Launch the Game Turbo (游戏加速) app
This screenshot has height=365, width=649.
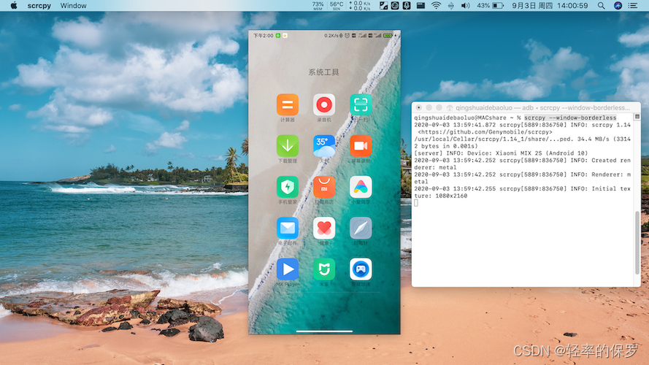click(x=361, y=269)
